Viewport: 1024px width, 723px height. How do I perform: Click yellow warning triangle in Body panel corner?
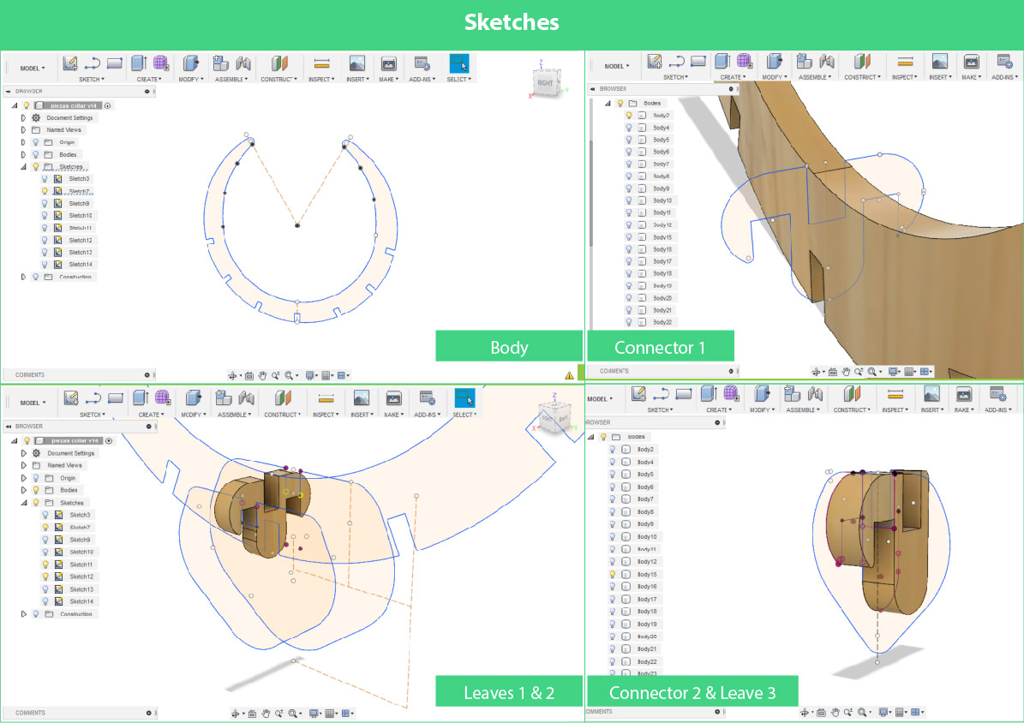pos(570,375)
